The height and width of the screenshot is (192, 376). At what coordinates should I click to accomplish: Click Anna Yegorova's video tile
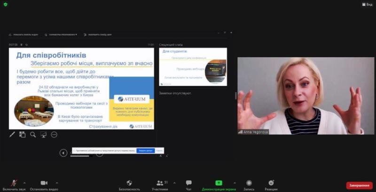point(306,96)
